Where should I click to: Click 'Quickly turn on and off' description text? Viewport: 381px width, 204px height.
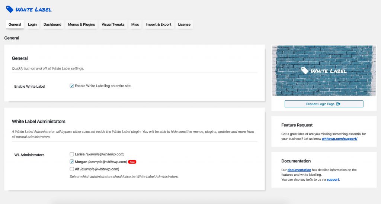(48, 68)
